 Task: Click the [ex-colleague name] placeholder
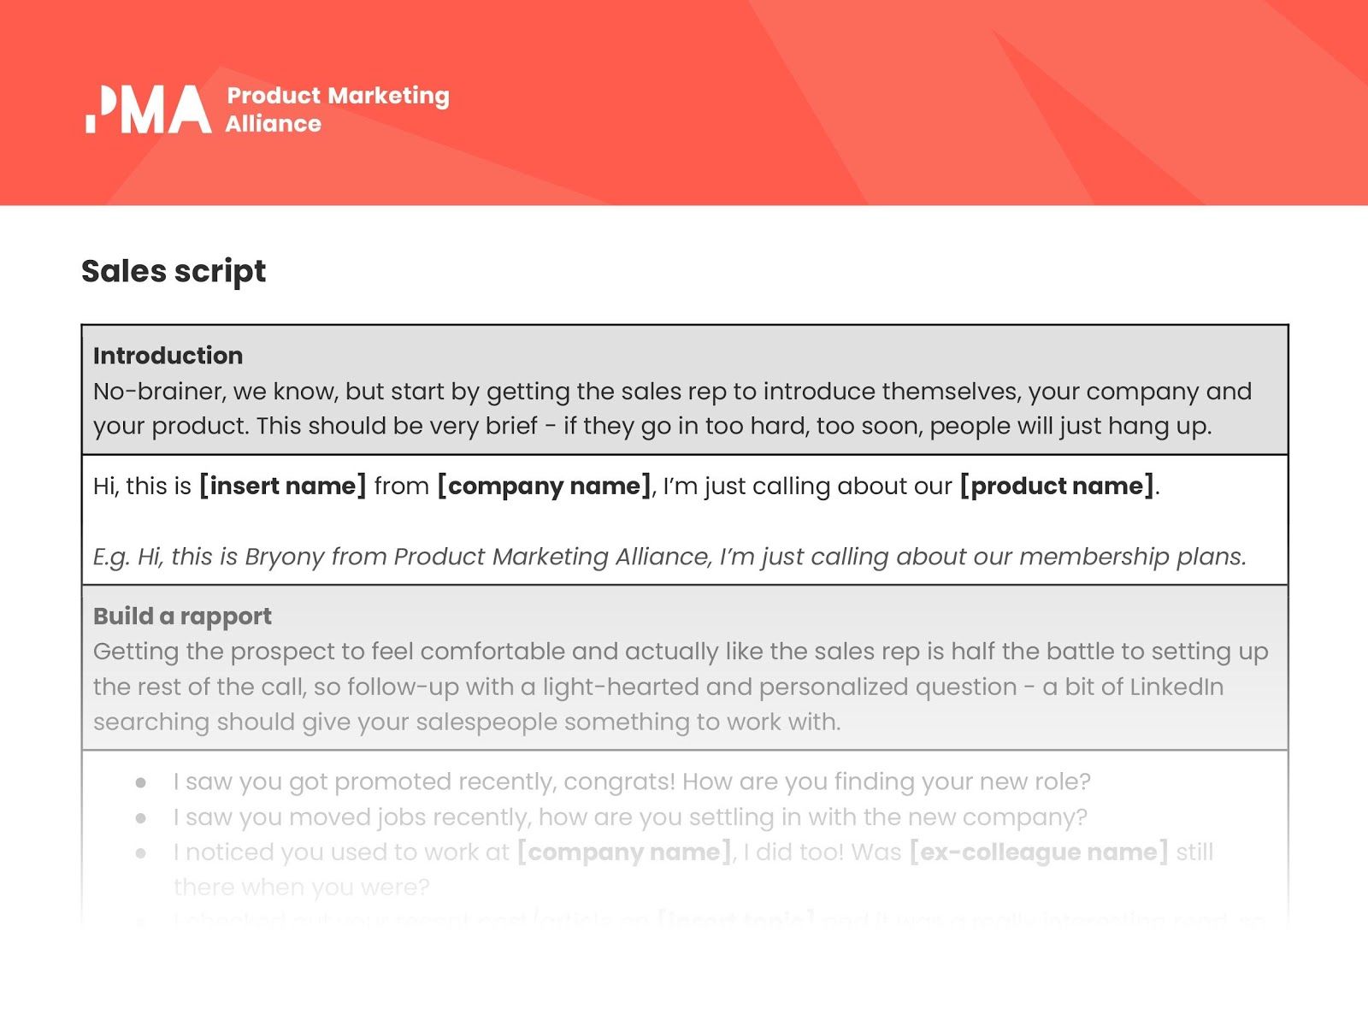point(1039,852)
